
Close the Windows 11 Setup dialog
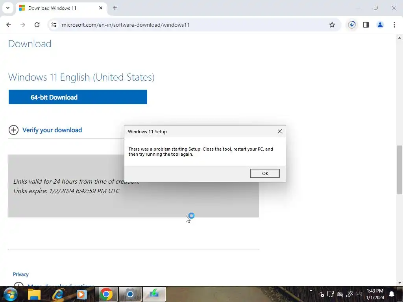point(280,131)
